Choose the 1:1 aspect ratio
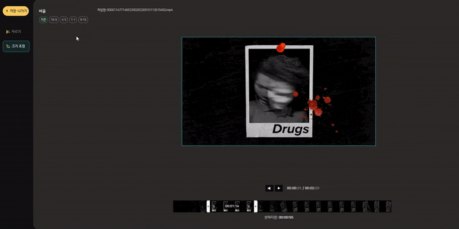459x229 pixels. (x=73, y=20)
